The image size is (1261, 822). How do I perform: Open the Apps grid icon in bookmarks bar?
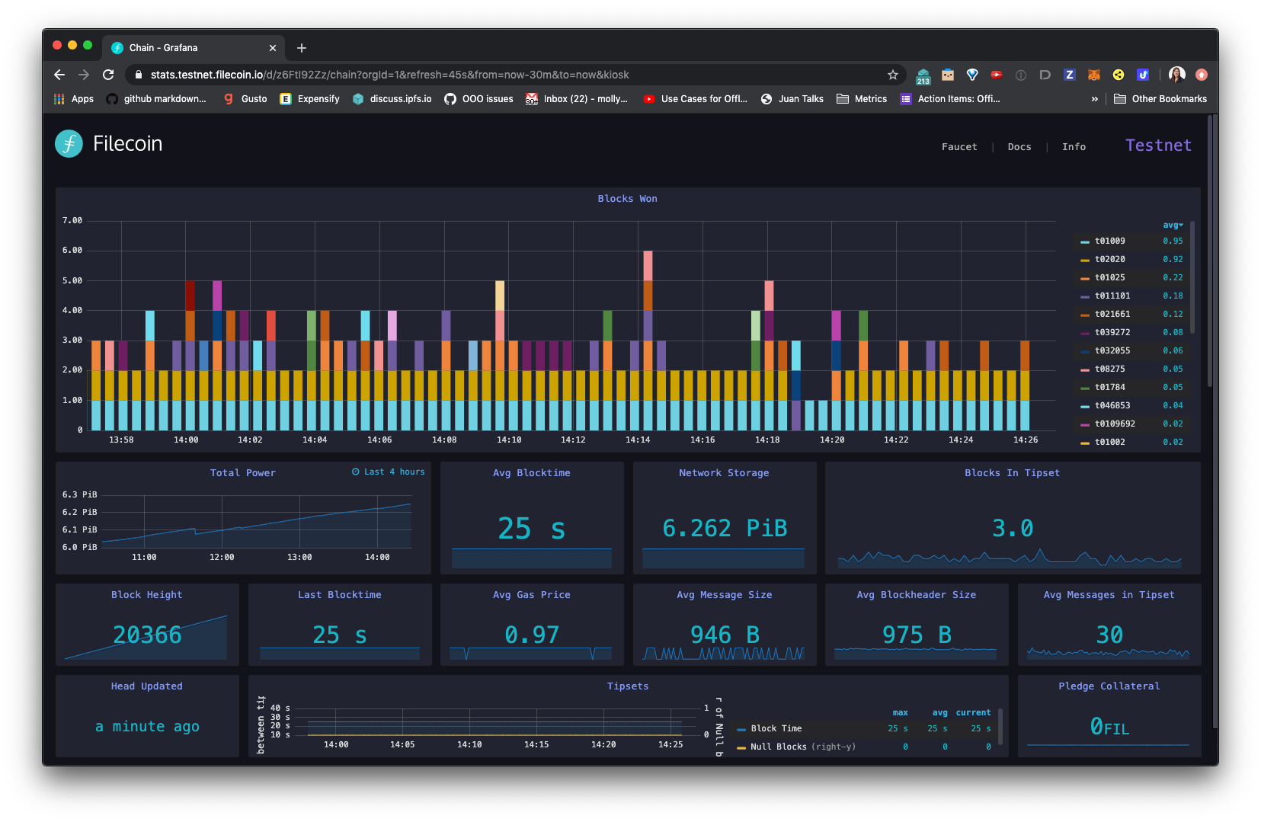click(x=59, y=98)
